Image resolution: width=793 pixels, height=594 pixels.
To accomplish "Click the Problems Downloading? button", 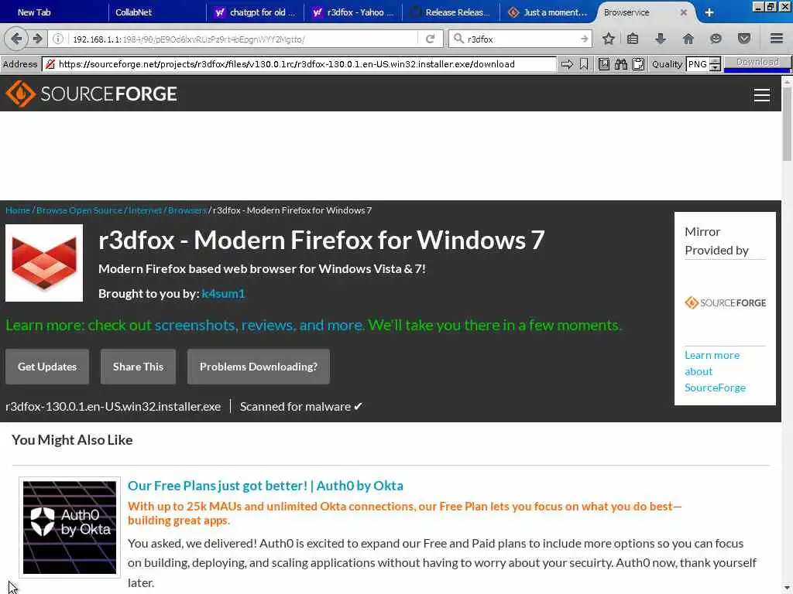I will coord(259,367).
